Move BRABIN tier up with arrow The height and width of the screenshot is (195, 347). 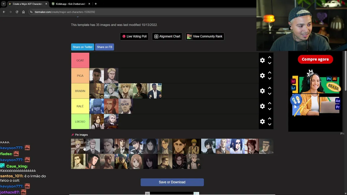click(x=269, y=88)
